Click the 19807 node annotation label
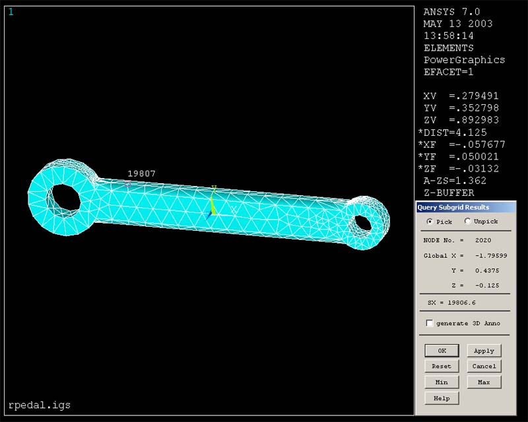The height and width of the screenshot is (422, 528). tap(141, 173)
